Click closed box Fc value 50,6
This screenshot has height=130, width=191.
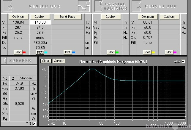pyautogui.click(x=148, y=28)
